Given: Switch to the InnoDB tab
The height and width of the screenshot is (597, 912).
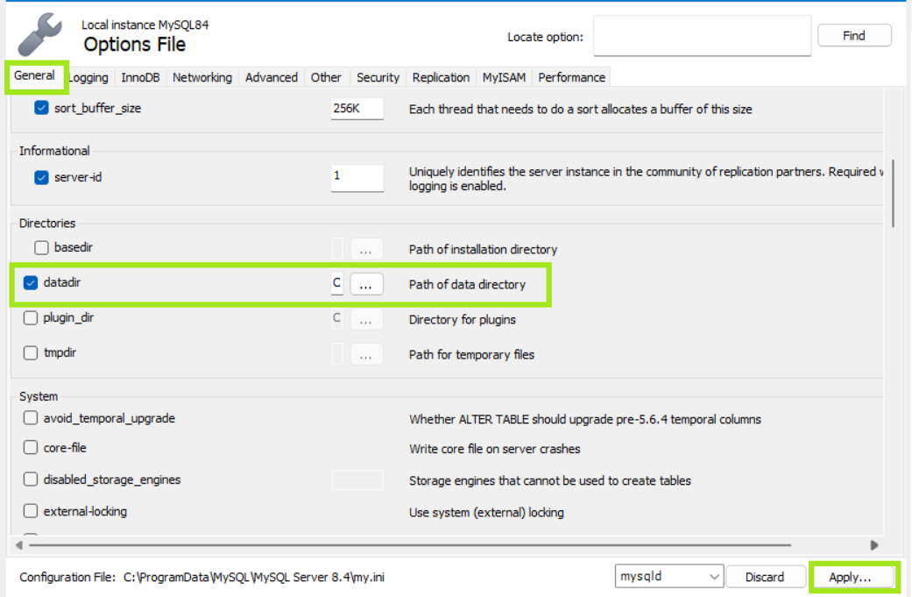Looking at the screenshot, I should click(x=140, y=77).
